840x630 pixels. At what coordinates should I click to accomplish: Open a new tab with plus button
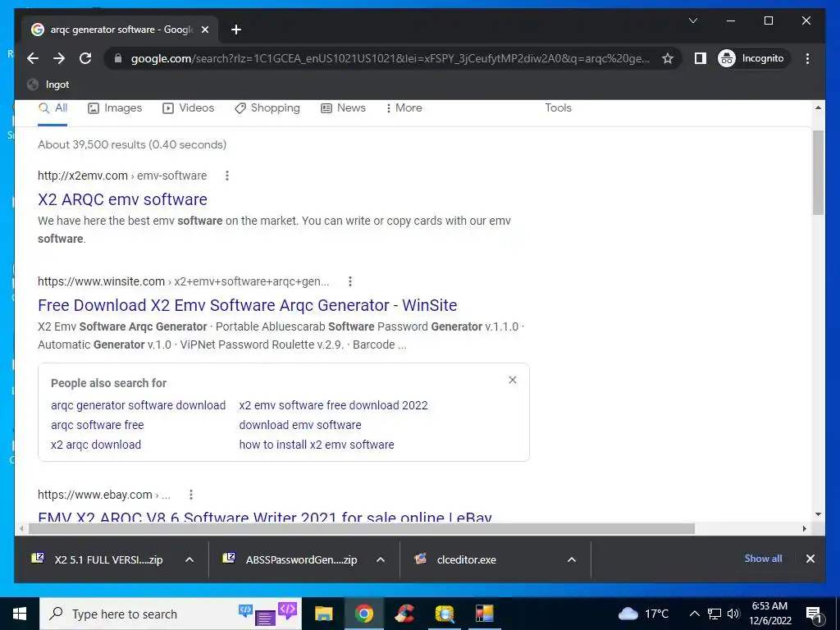pyautogui.click(x=236, y=30)
